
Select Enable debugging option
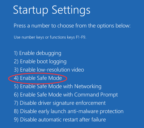[x=37, y=53]
